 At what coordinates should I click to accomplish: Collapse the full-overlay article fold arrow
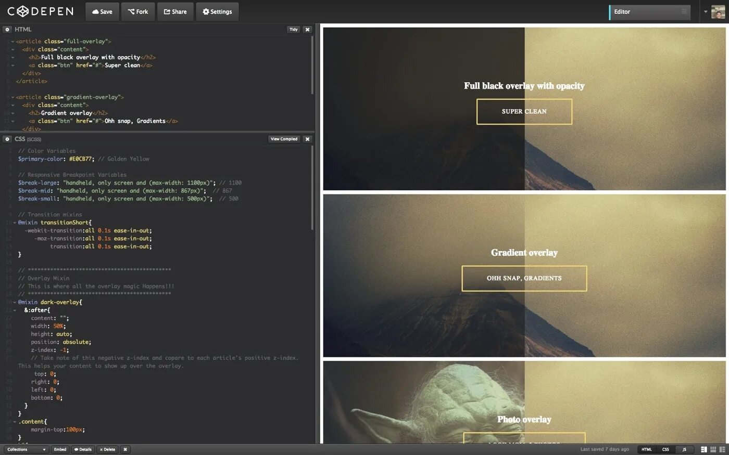pyautogui.click(x=12, y=42)
